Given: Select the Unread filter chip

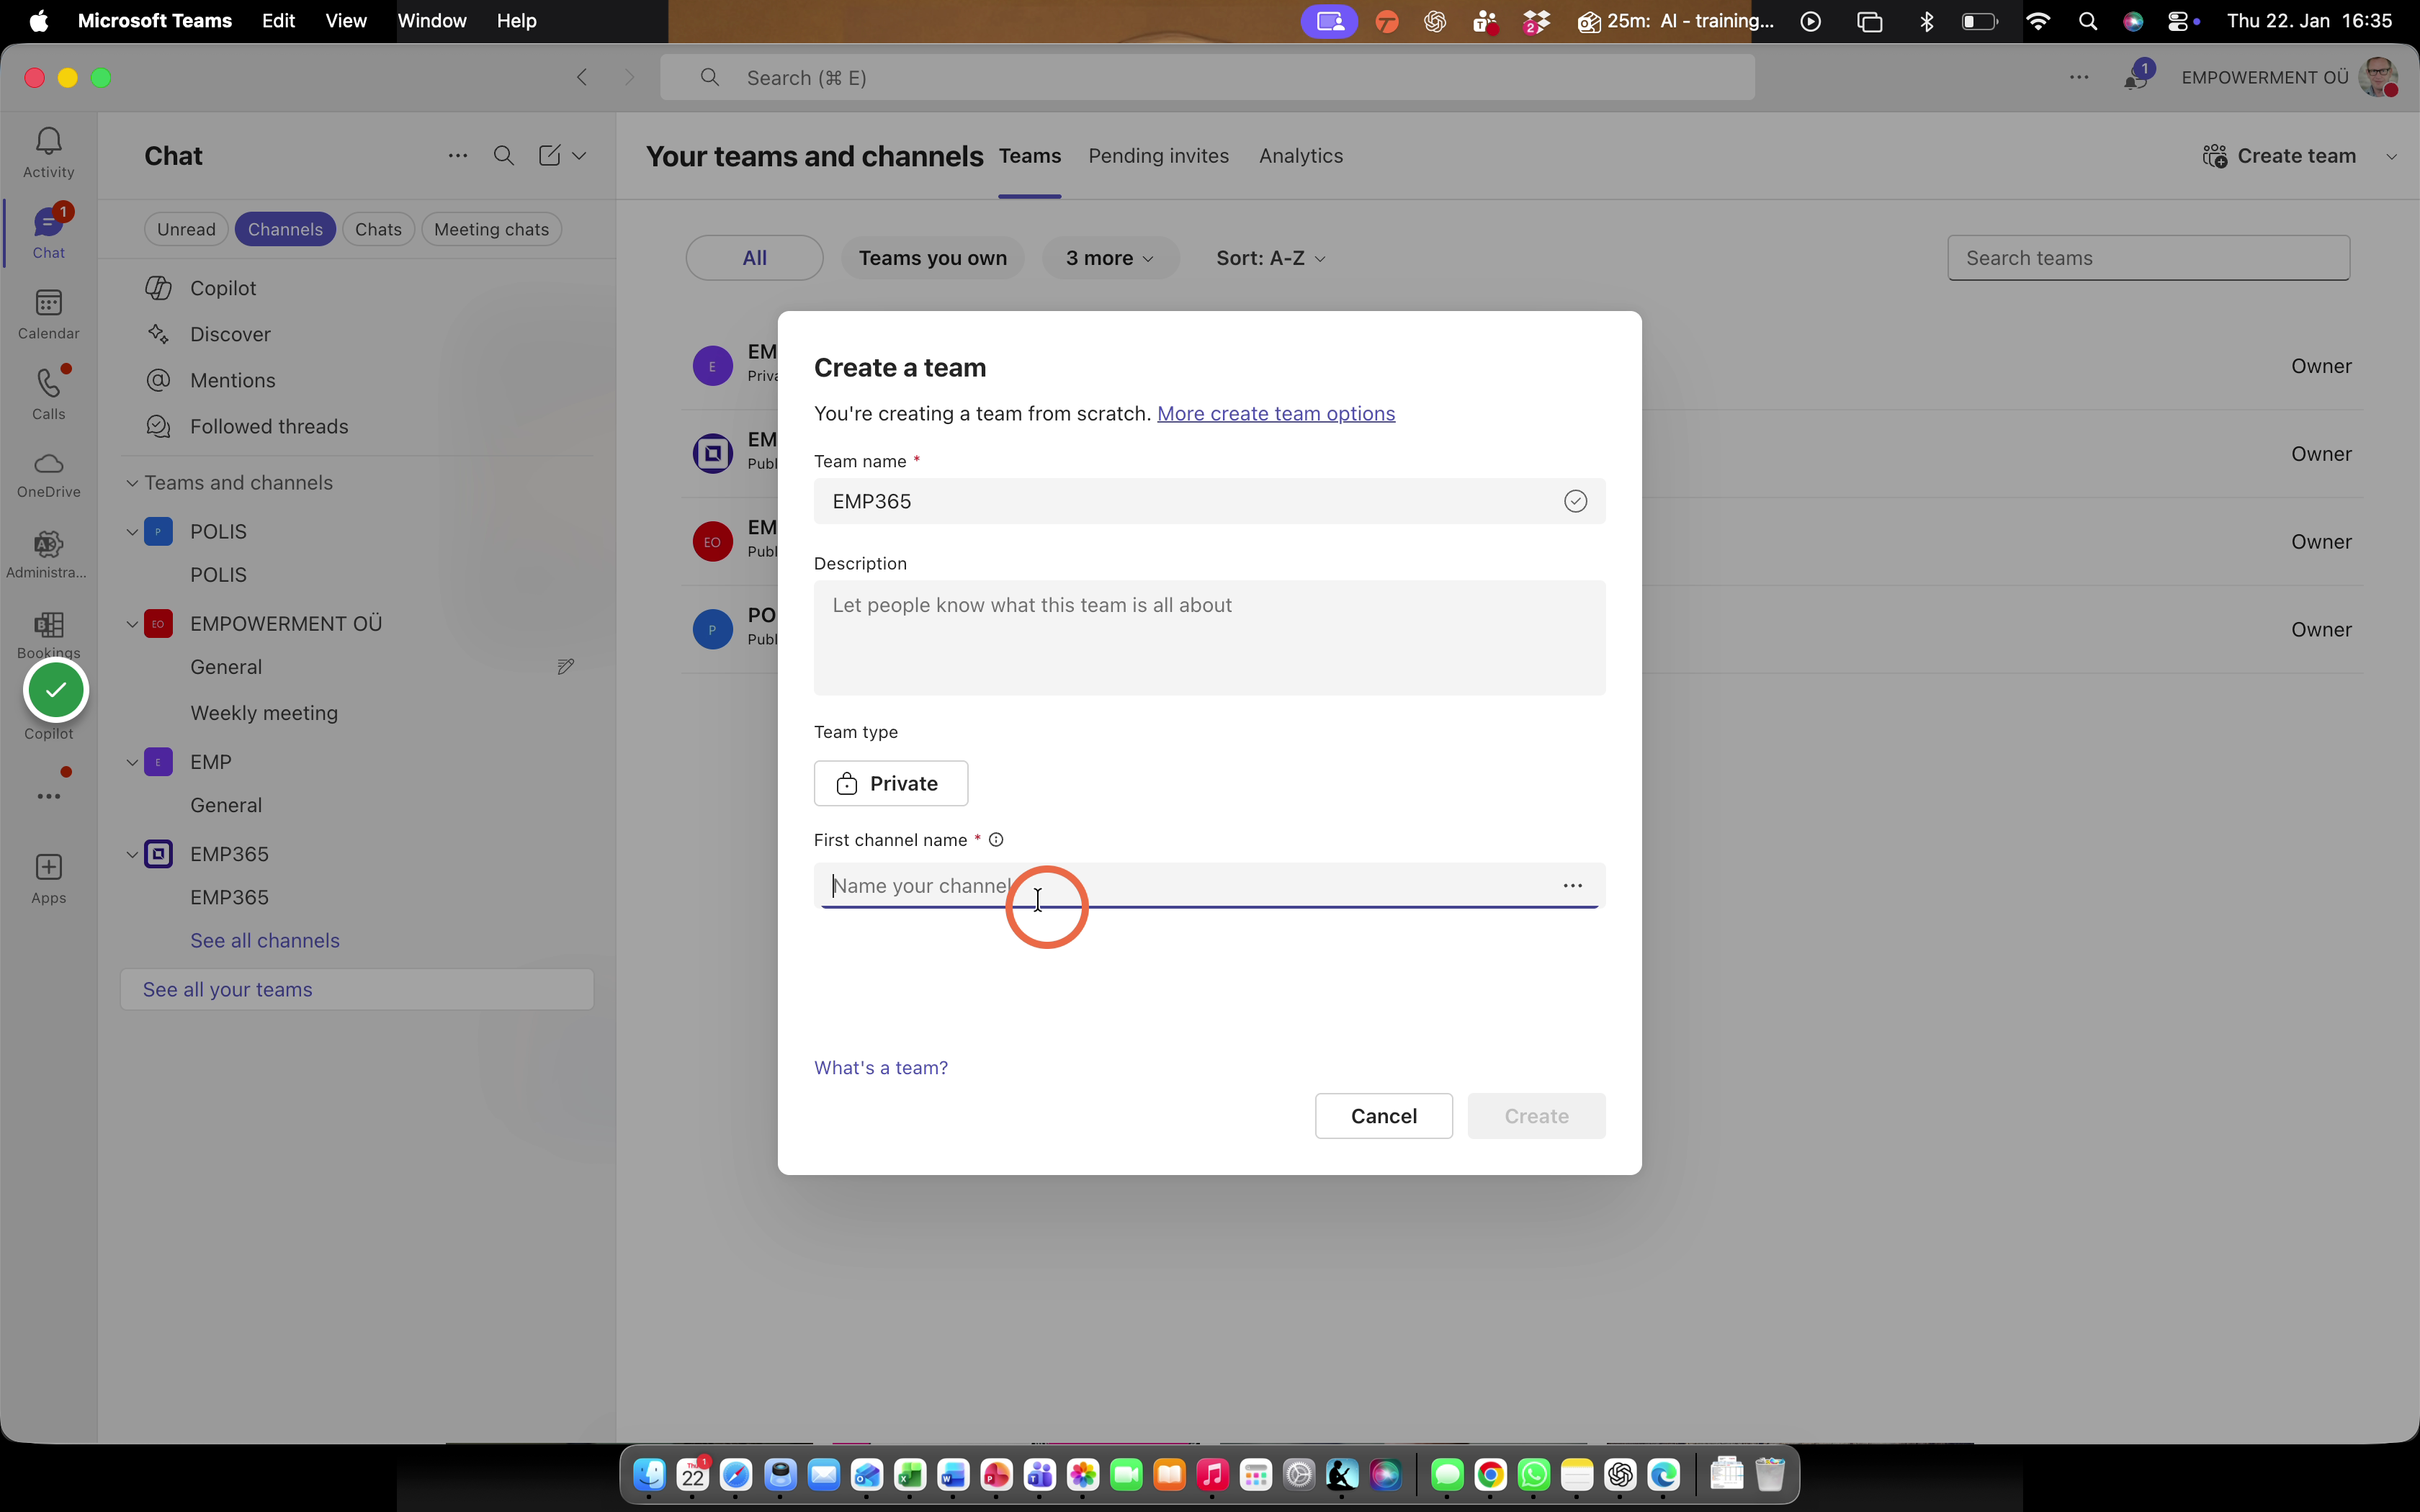Looking at the screenshot, I should (186, 229).
